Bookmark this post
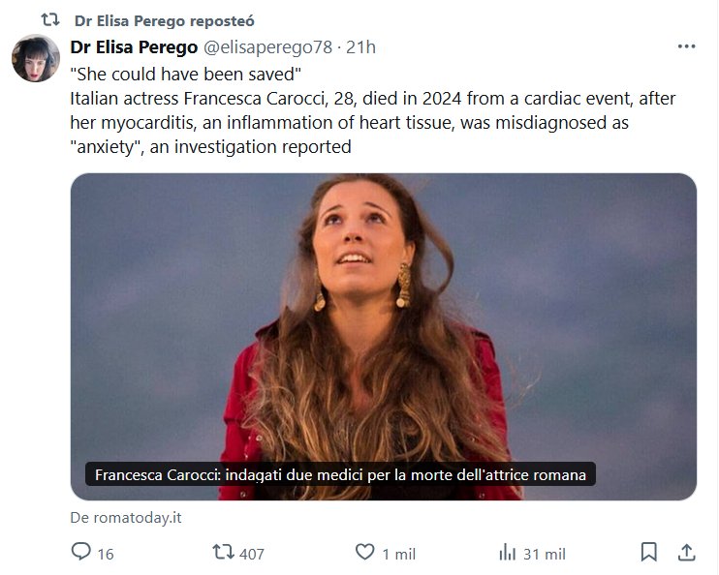The width and height of the screenshot is (719, 575). tap(648, 552)
